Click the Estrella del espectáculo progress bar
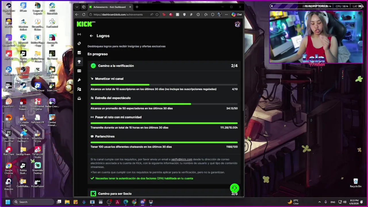The image size is (368, 207). coord(164,104)
